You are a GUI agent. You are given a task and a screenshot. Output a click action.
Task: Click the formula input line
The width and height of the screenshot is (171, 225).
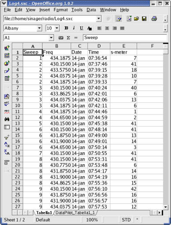pyautogui.click(x=125, y=38)
